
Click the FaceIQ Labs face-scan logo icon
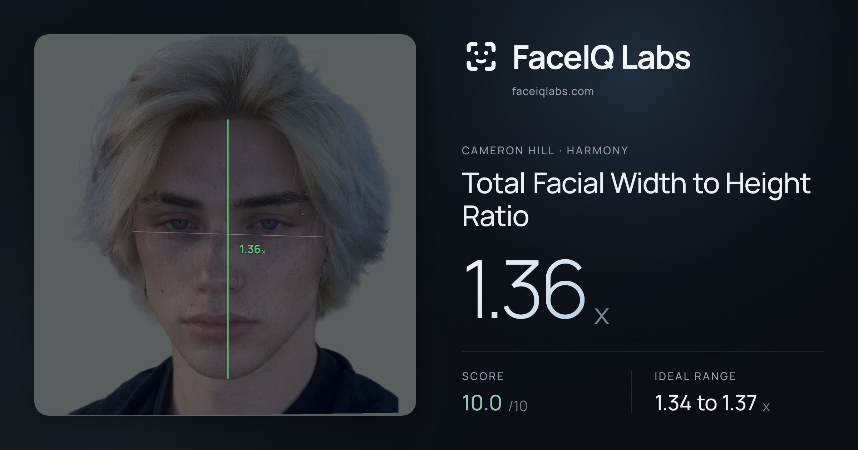click(x=481, y=56)
